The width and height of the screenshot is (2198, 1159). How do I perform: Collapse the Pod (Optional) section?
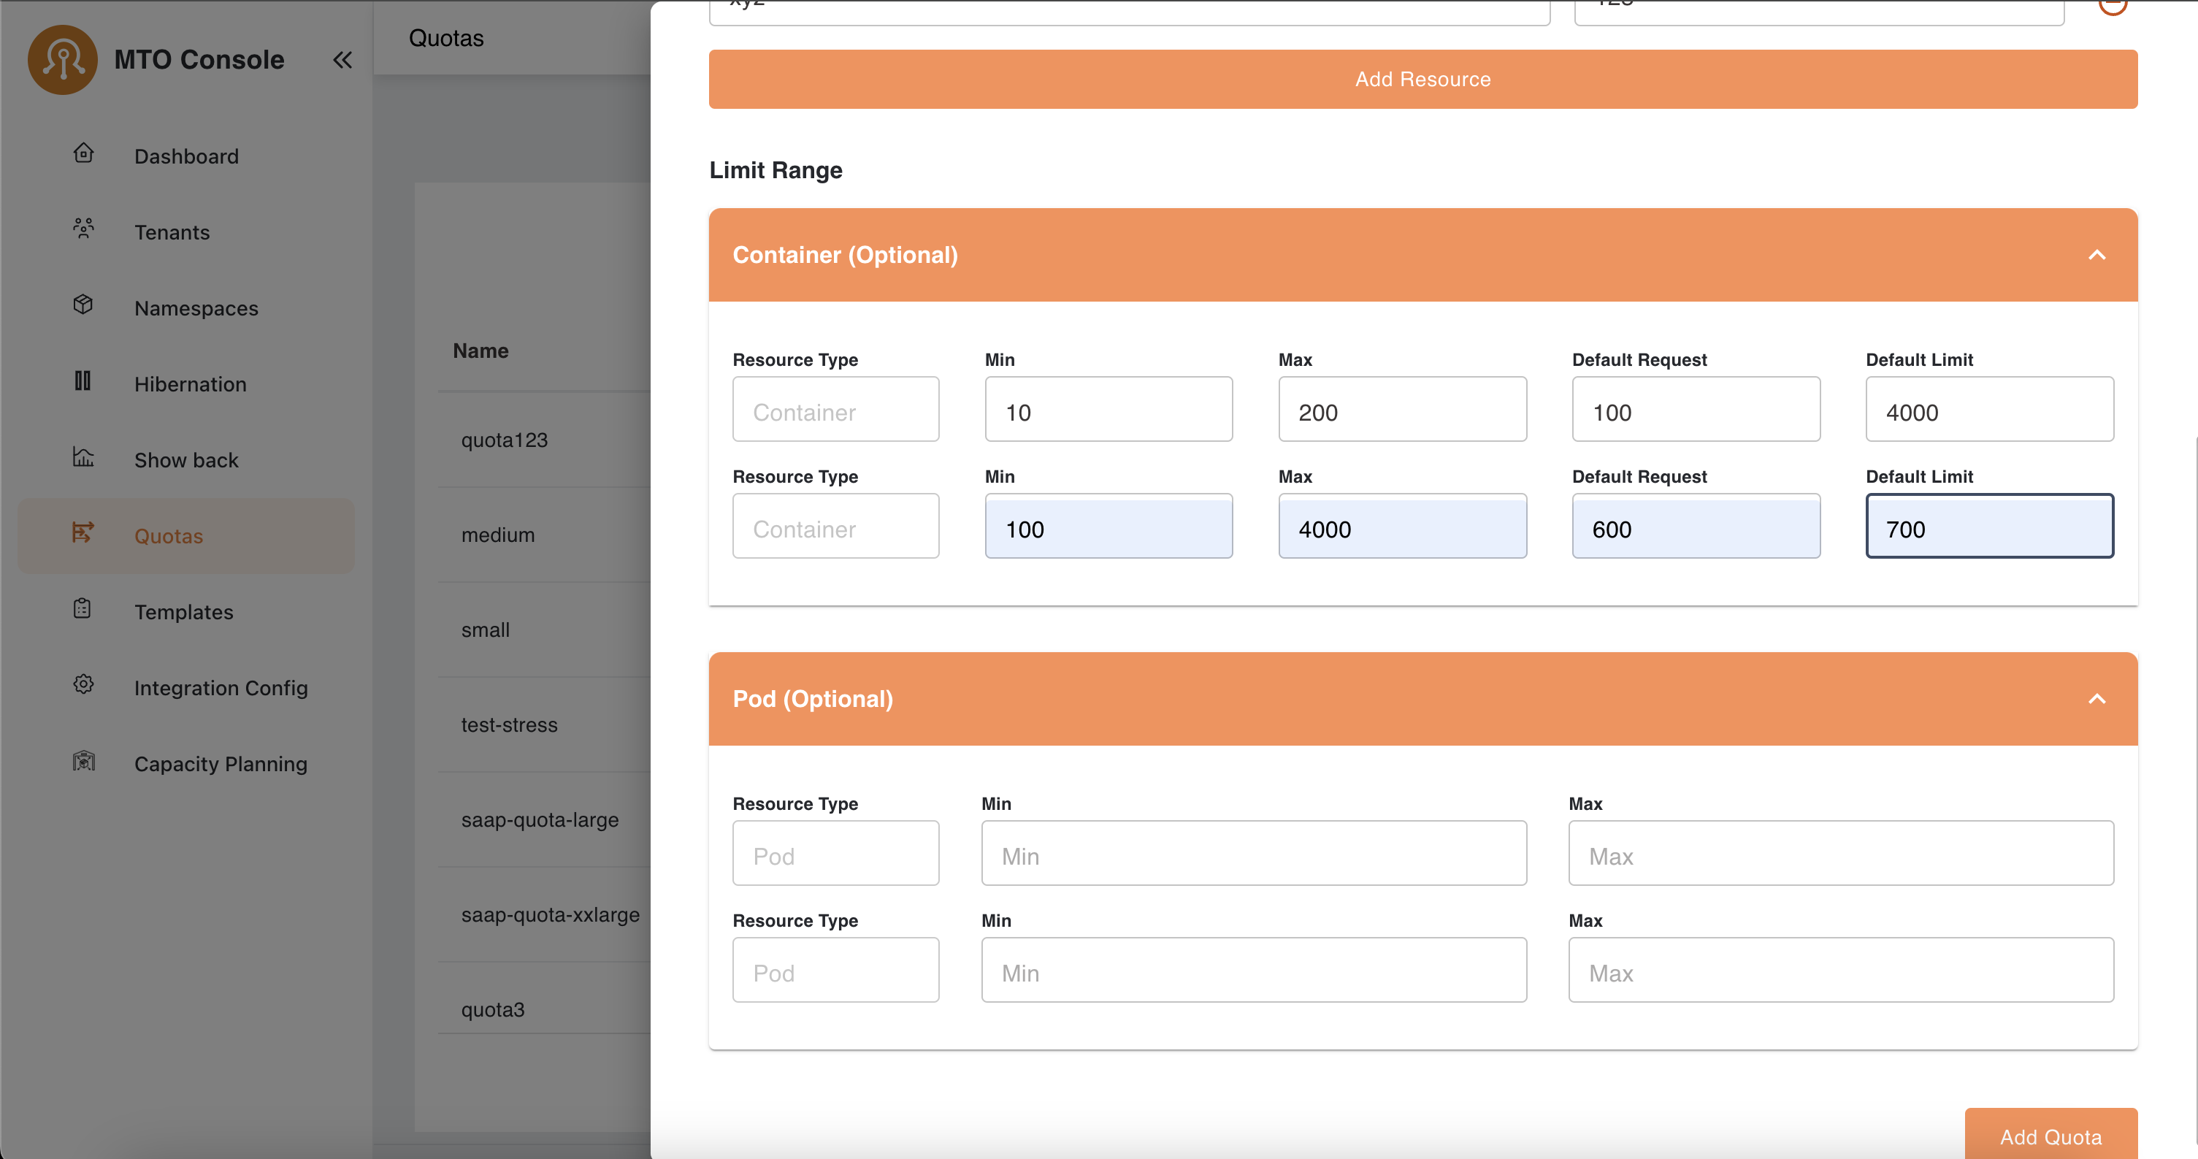[2096, 699]
